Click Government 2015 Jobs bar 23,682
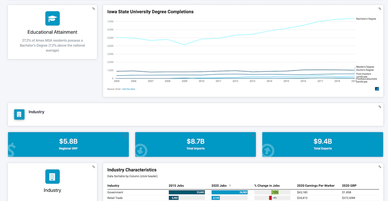Image resolution: width=388 pixels, height=201 pixels. [x=187, y=192]
